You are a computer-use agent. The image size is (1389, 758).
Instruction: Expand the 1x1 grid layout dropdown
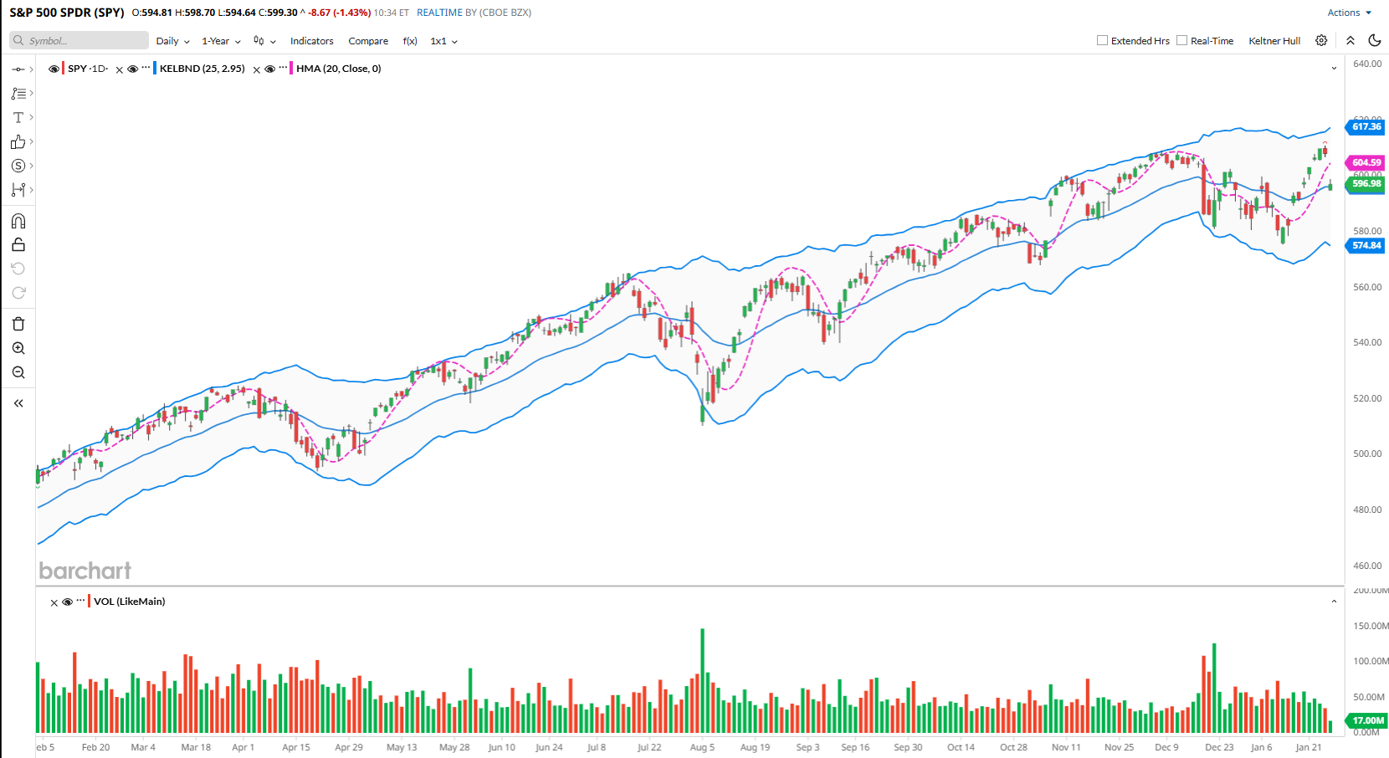443,41
